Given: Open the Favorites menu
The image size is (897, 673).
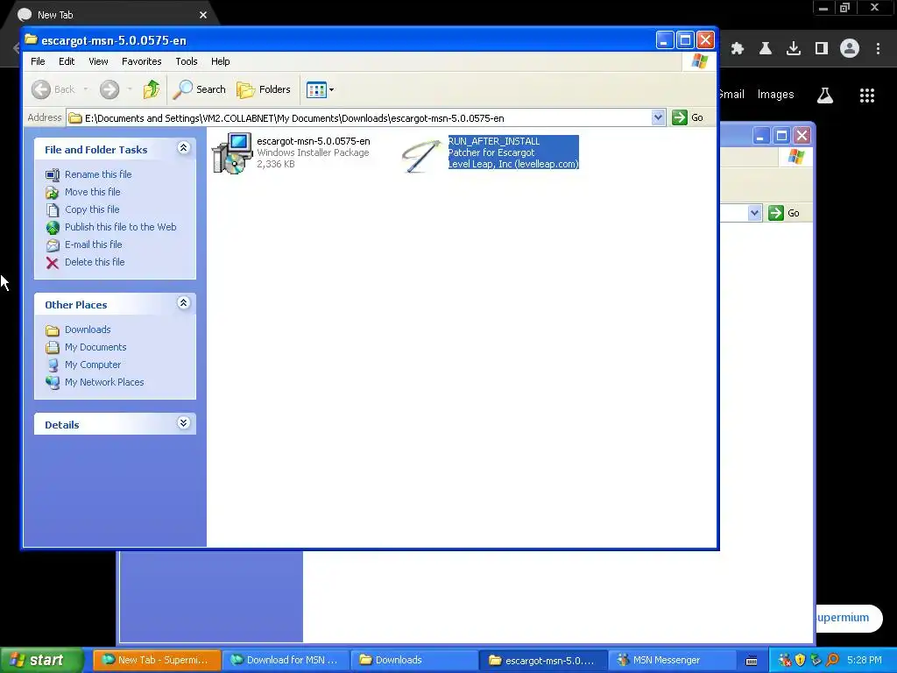Looking at the screenshot, I should click(x=141, y=61).
